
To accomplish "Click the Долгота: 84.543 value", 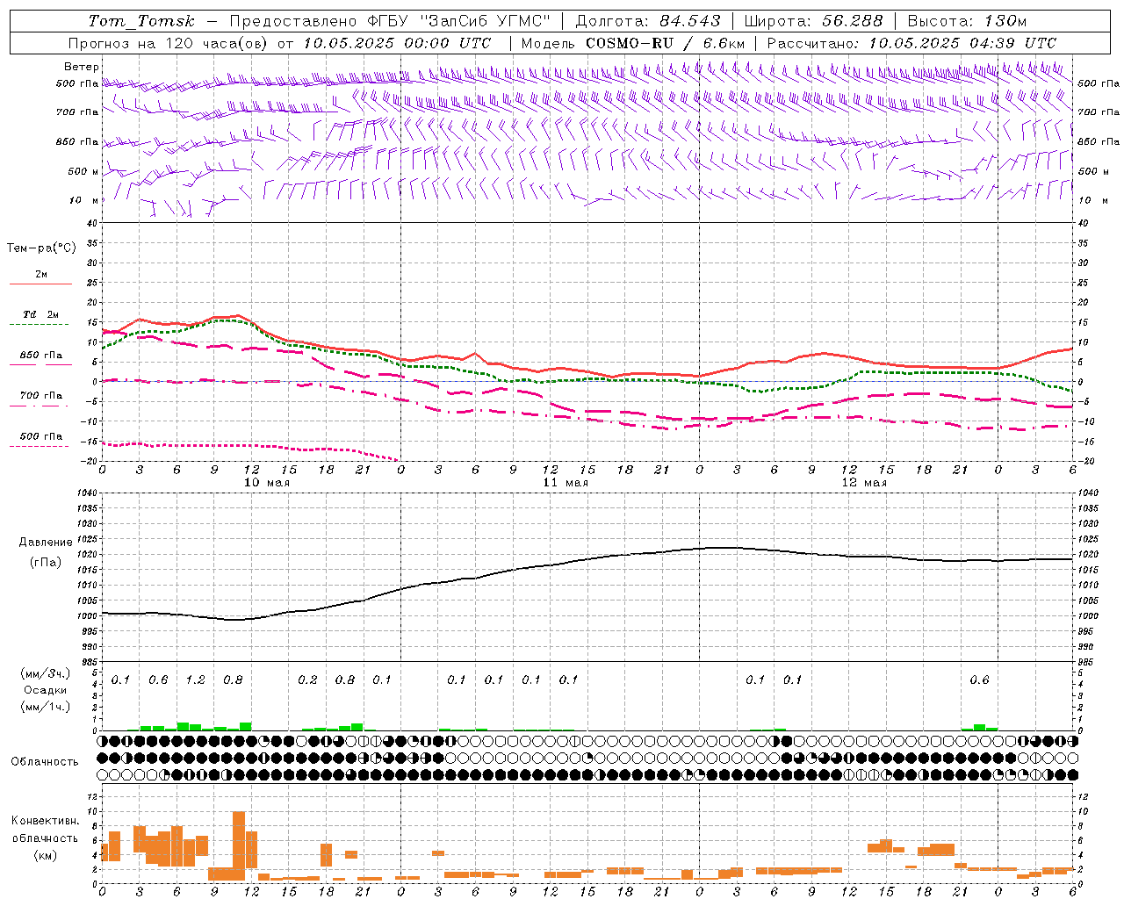I will pyautogui.click(x=648, y=21).
